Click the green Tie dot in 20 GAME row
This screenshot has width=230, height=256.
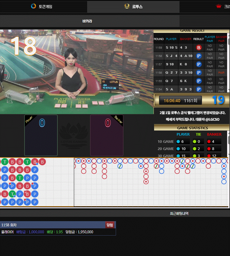195,149
